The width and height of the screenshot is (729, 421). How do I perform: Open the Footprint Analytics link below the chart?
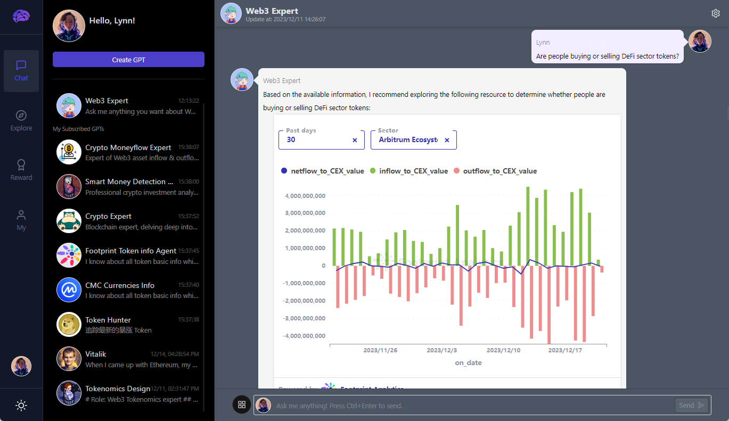click(373, 388)
